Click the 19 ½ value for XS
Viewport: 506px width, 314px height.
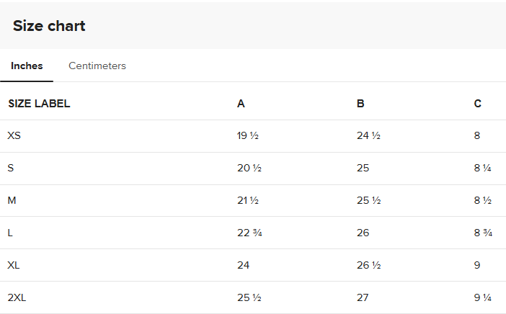pyautogui.click(x=247, y=135)
